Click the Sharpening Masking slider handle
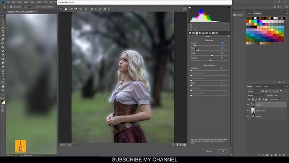 click(211, 60)
